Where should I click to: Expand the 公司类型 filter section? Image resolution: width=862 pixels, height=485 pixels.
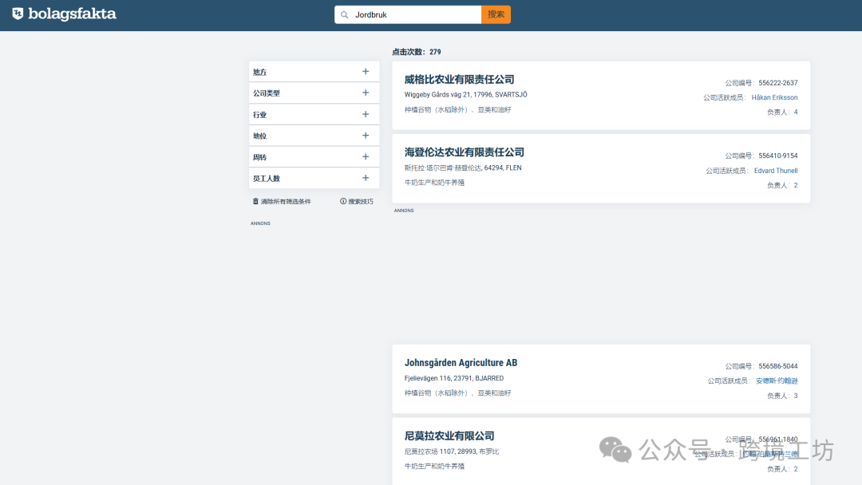[x=366, y=93]
